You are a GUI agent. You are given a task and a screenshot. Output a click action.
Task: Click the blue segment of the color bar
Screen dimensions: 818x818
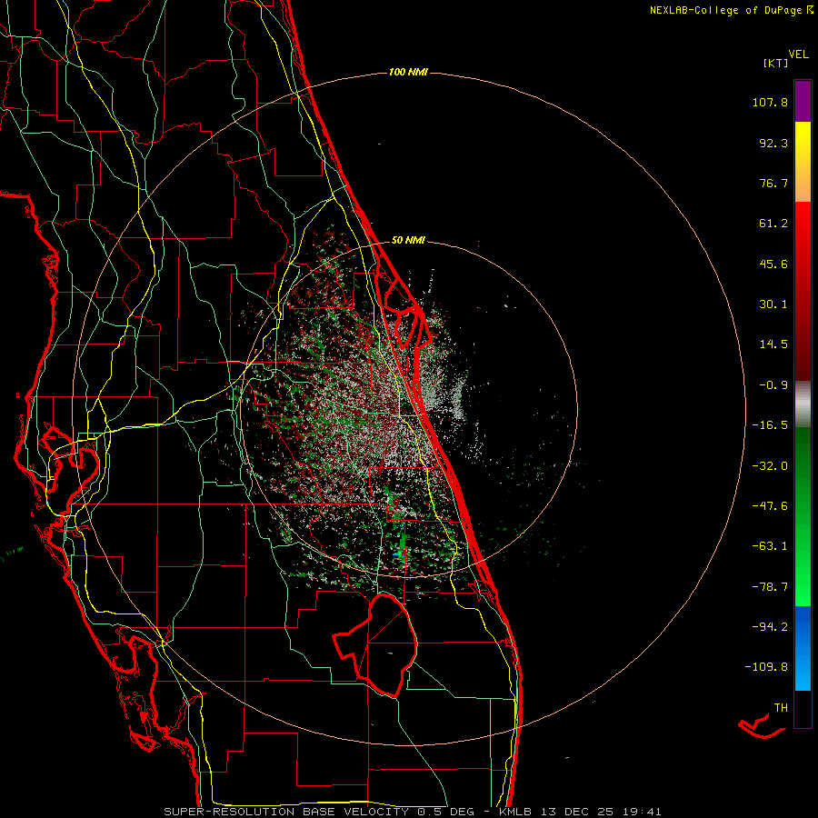pyautogui.click(x=803, y=648)
